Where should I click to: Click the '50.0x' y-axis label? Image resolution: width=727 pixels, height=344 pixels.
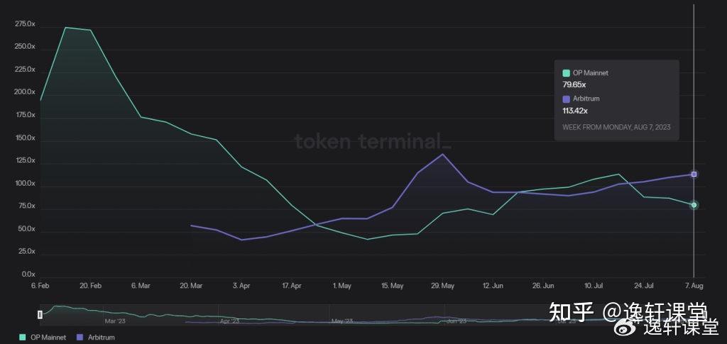click(x=27, y=229)
